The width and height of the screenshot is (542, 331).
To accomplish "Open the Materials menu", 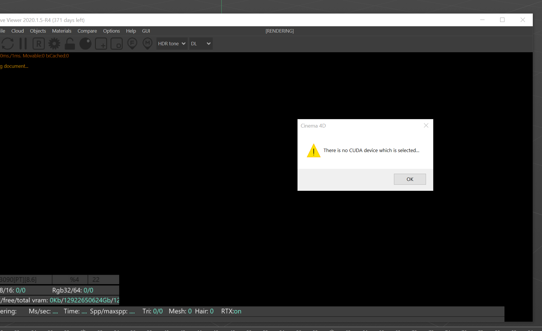I will click(61, 31).
